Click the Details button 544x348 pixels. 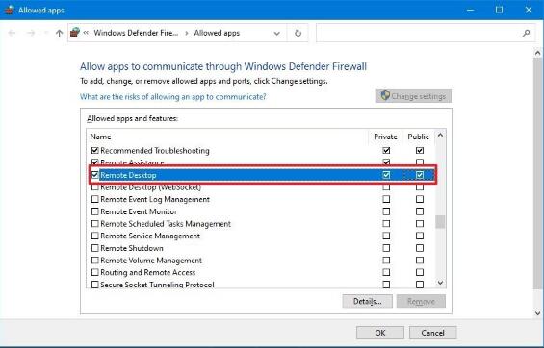(x=368, y=301)
